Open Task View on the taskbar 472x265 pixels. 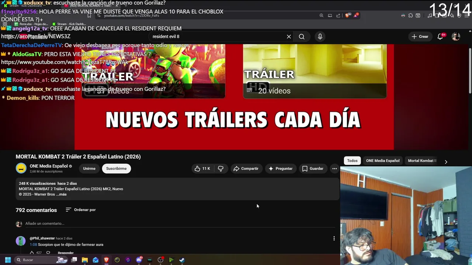point(74,260)
